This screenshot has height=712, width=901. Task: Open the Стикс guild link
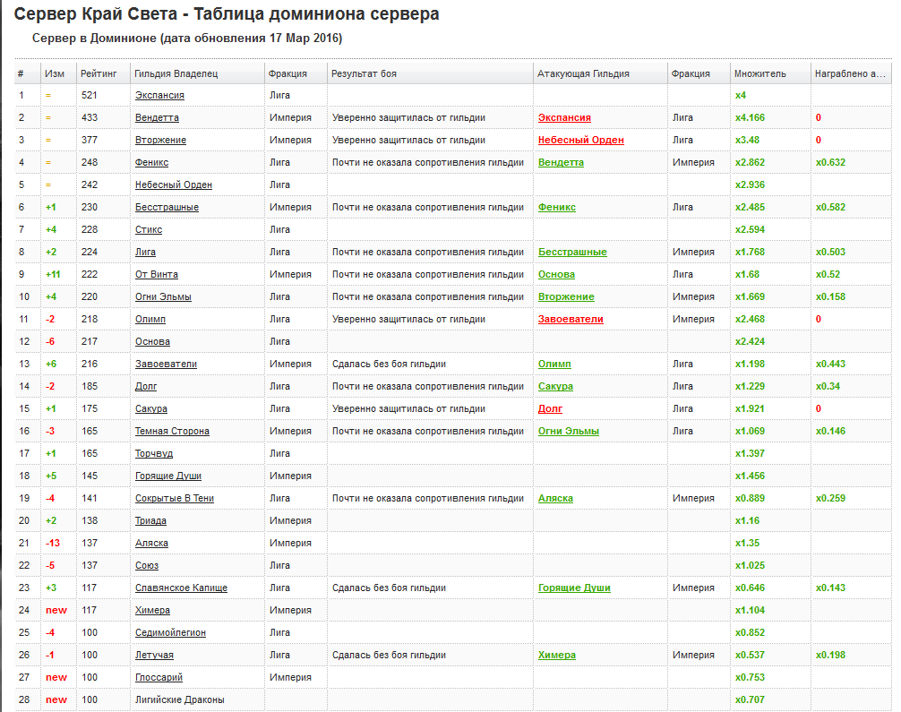[x=149, y=230]
